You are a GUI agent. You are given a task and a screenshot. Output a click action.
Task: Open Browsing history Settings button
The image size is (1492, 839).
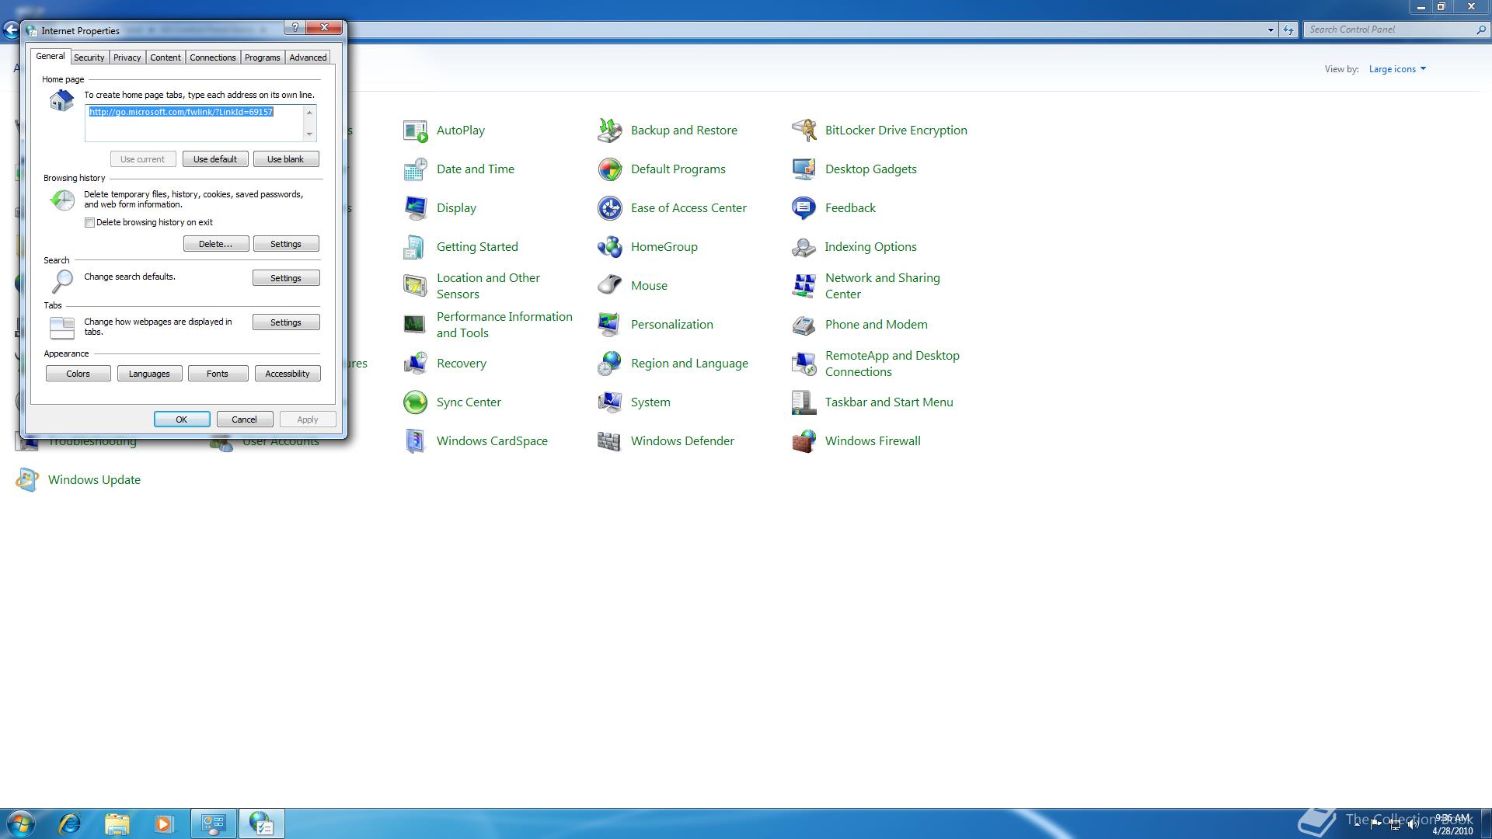[x=286, y=244]
